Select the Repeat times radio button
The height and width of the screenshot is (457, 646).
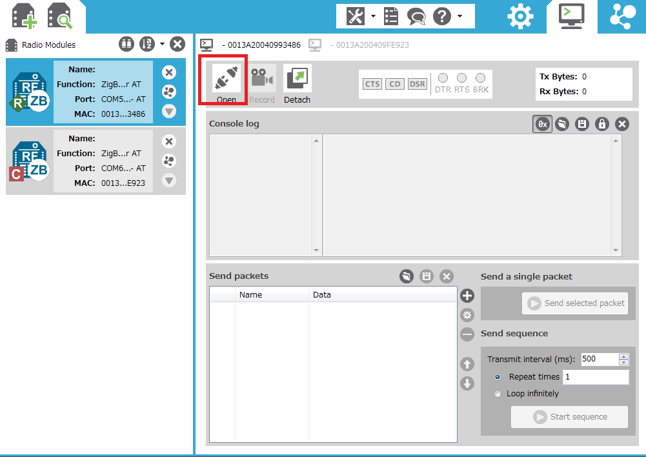(x=498, y=377)
